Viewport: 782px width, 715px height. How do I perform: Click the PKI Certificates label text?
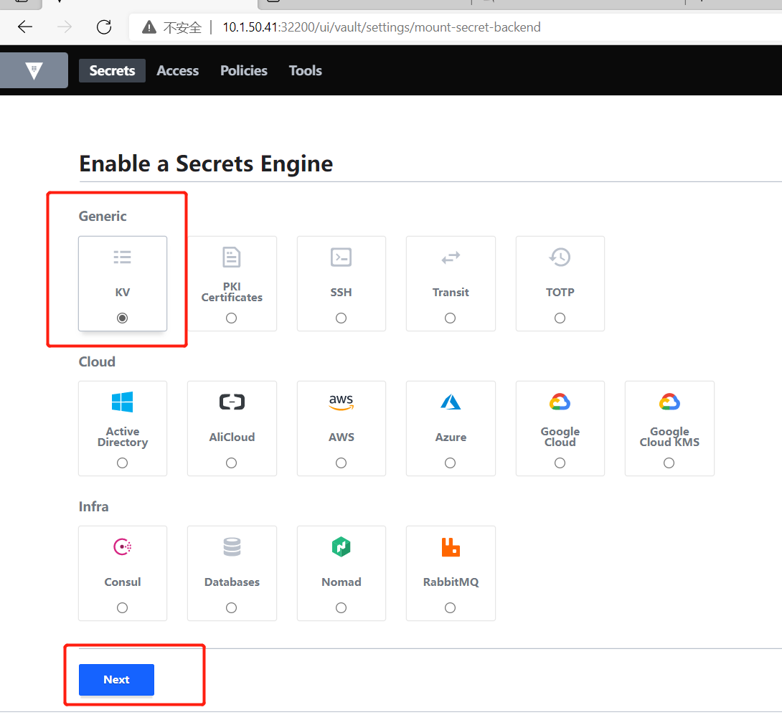tap(232, 292)
